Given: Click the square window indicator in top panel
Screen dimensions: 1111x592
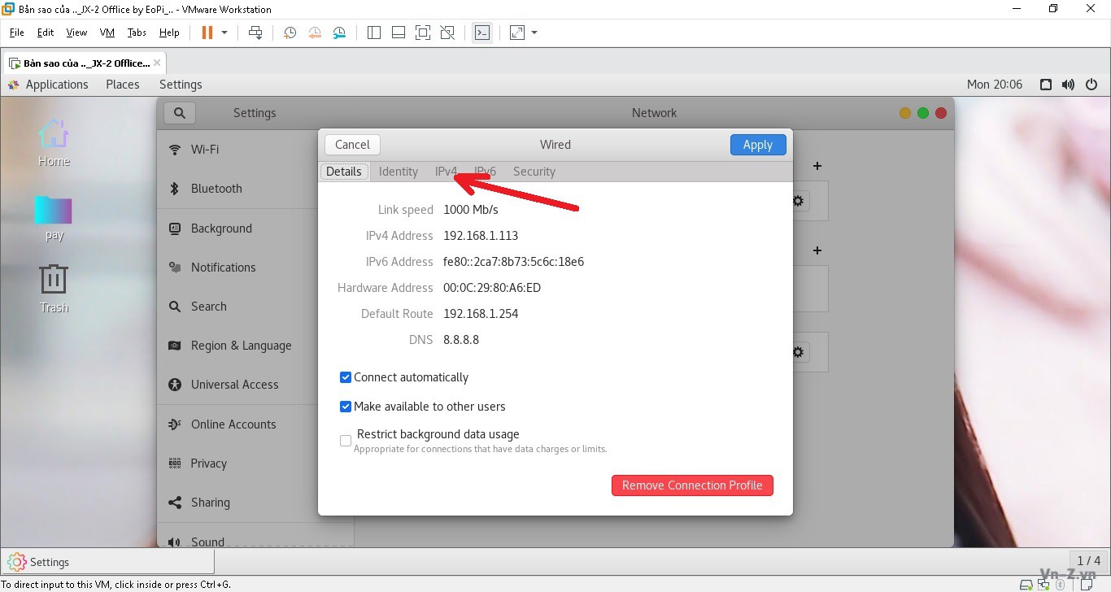Looking at the screenshot, I should click(x=1047, y=85).
